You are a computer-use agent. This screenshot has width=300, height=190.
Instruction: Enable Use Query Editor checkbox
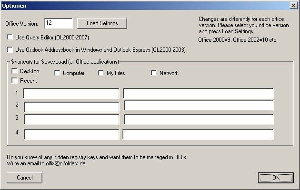(x=10, y=38)
